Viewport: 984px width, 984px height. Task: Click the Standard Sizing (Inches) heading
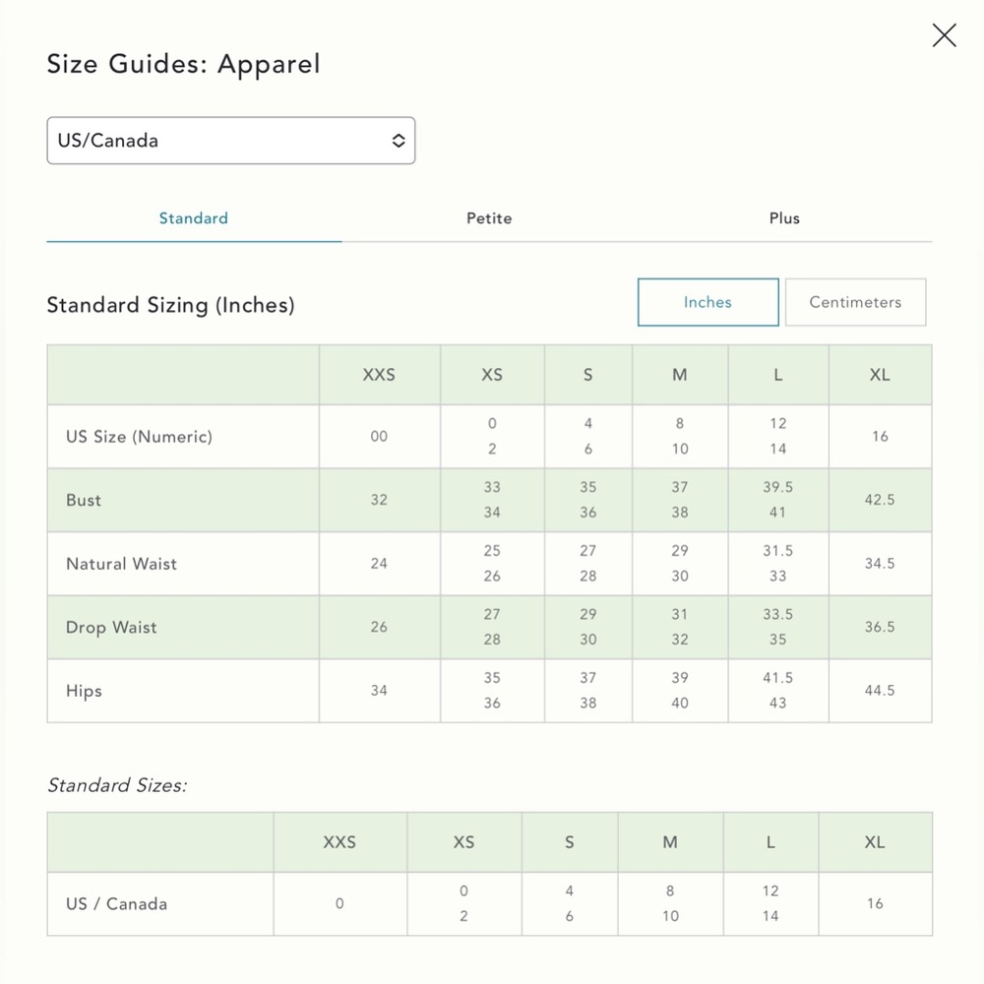(170, 305)
